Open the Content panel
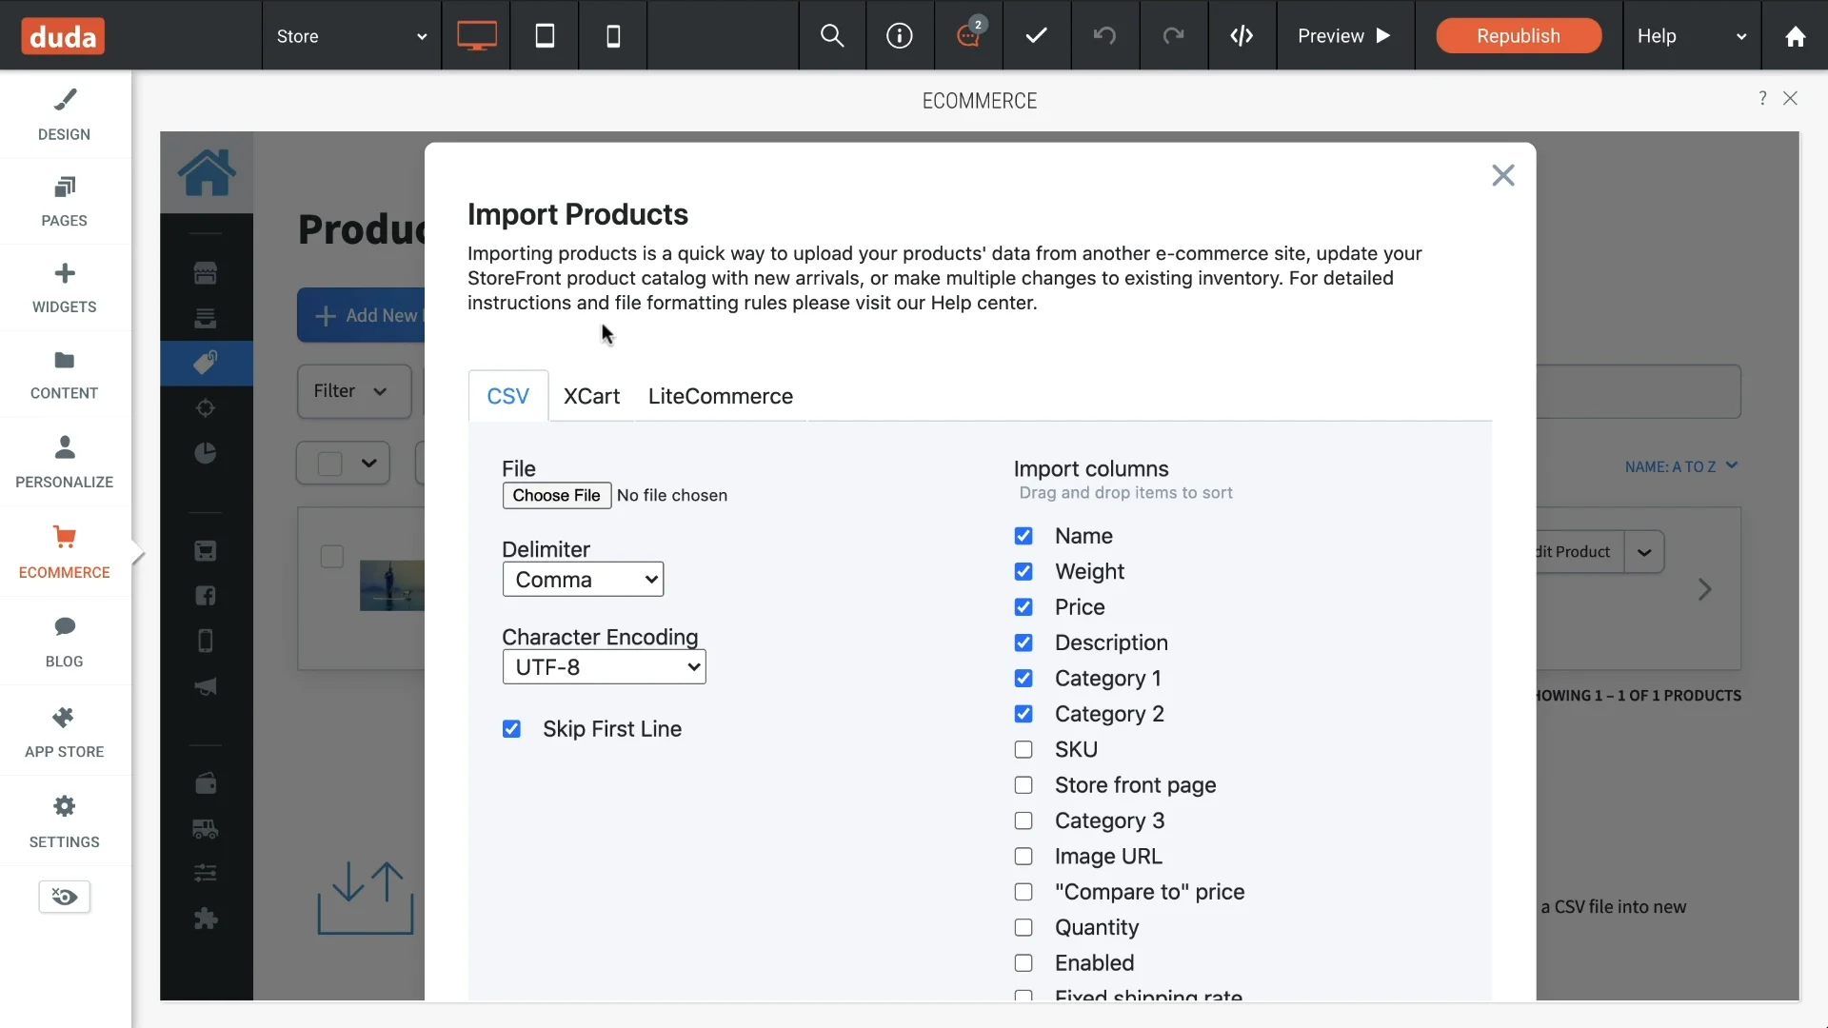1828x1028 pixels. (65, 374)
